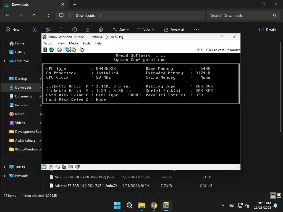Click the empty 5.25 floppy status icon
The width and height of the screenshot is (283, 212).
tap(51, 167)
